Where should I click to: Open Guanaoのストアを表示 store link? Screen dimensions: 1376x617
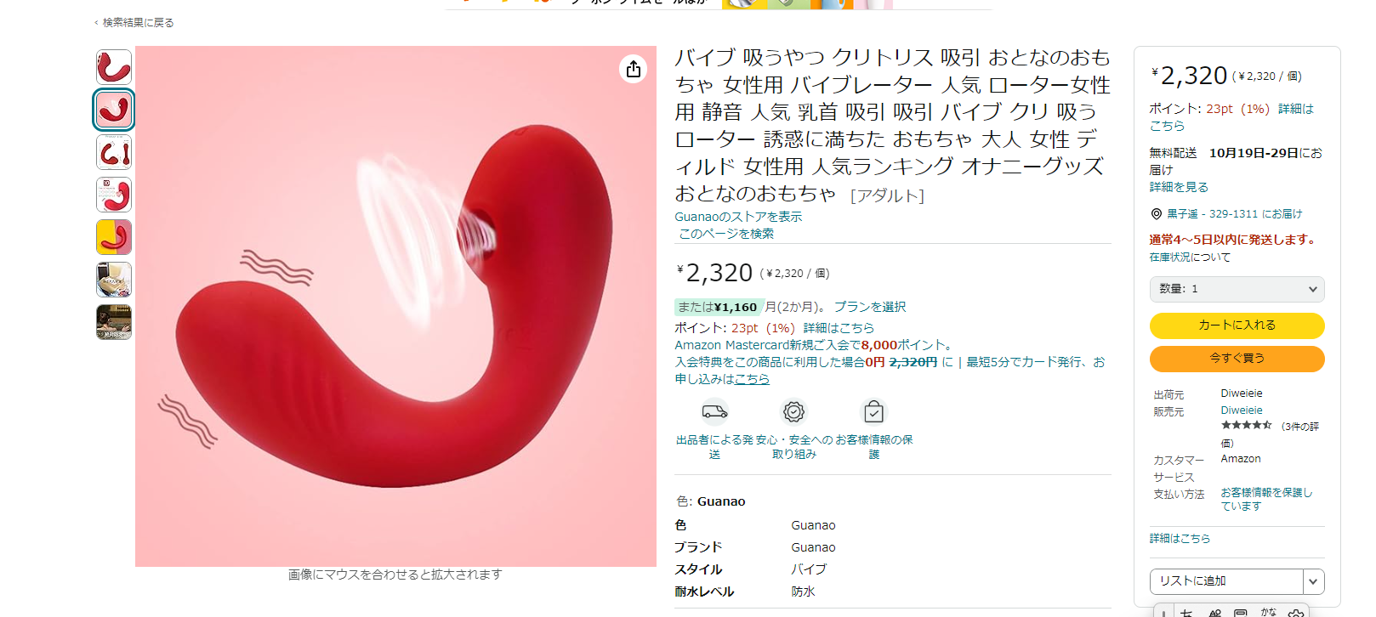(x=738, y=217)
